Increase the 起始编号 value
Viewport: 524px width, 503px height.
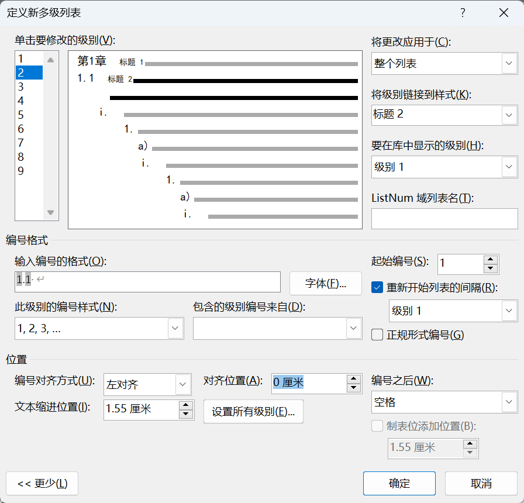(x=491, y=259)
